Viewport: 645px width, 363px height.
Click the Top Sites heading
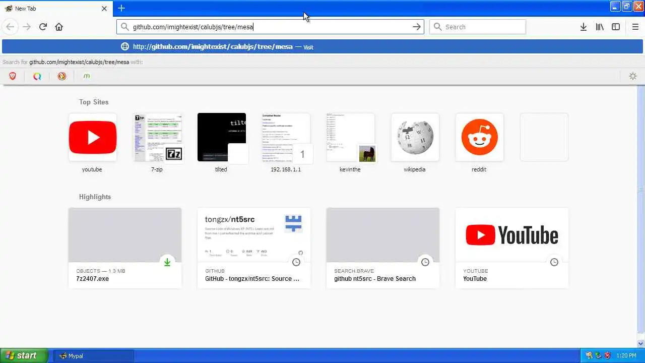click(94, 102)
